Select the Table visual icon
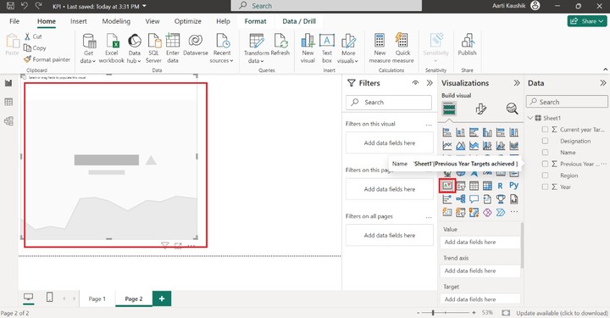Image resolution: width=610 pixels, height=318 pixels. [x=474, y=186]
